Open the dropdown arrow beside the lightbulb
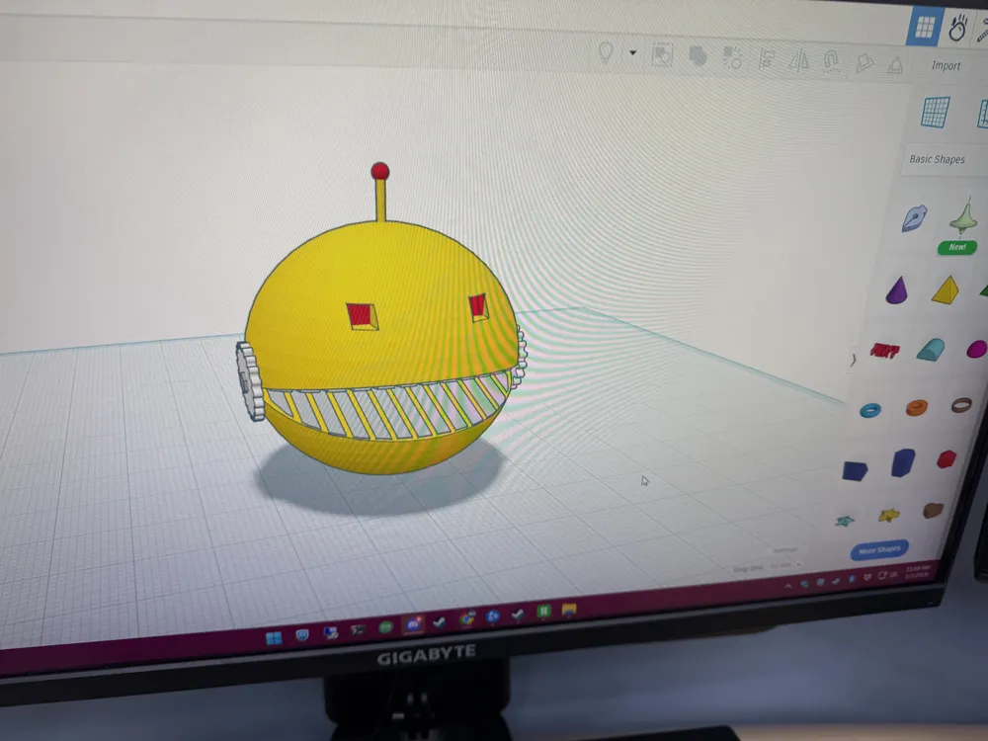Viewport: 988px width, 741px height. click(632, 53)
